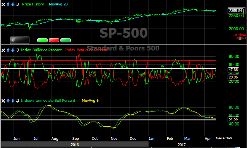Click the Mar month marker
The image size is (247, 148).
coord(187,139)
